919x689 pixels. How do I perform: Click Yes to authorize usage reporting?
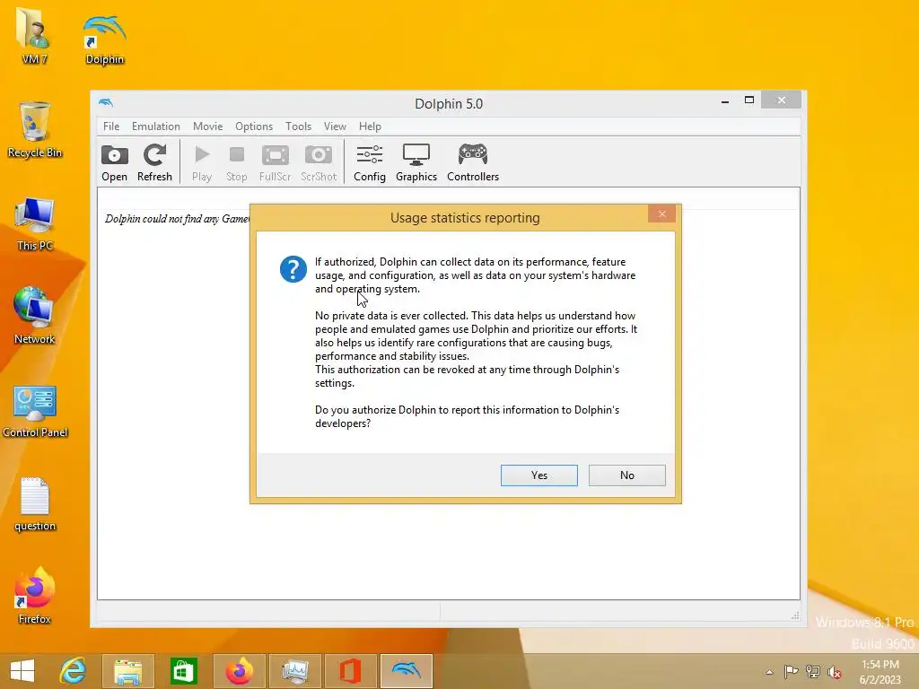tap(539, 475)
